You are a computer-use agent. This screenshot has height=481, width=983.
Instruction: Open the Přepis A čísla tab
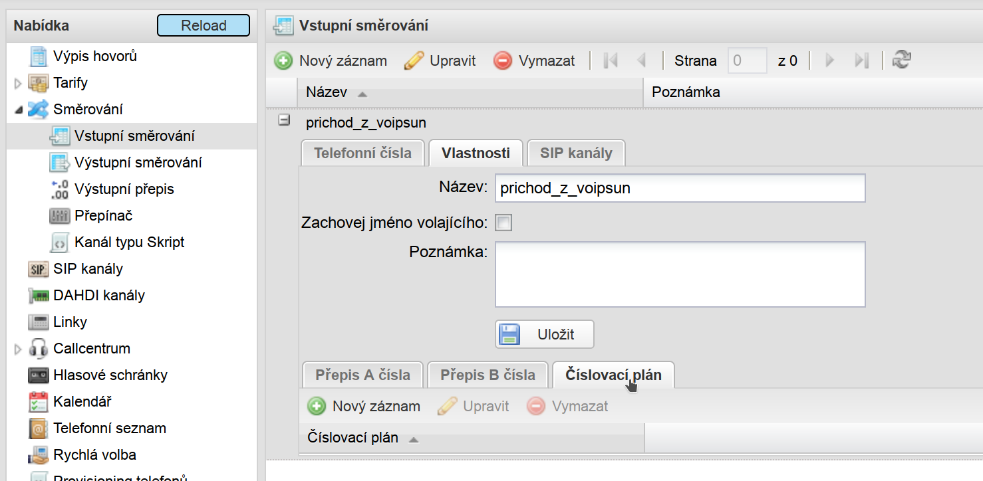pyautogui.click(x=363, y=375)
